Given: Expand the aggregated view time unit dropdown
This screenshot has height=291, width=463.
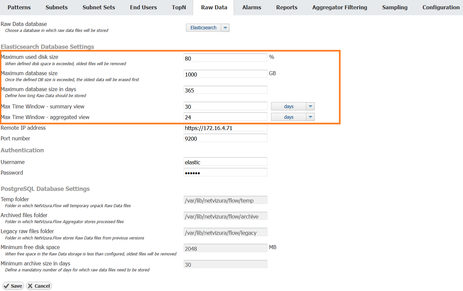Looking at the screenshot, I should (310, 117).
